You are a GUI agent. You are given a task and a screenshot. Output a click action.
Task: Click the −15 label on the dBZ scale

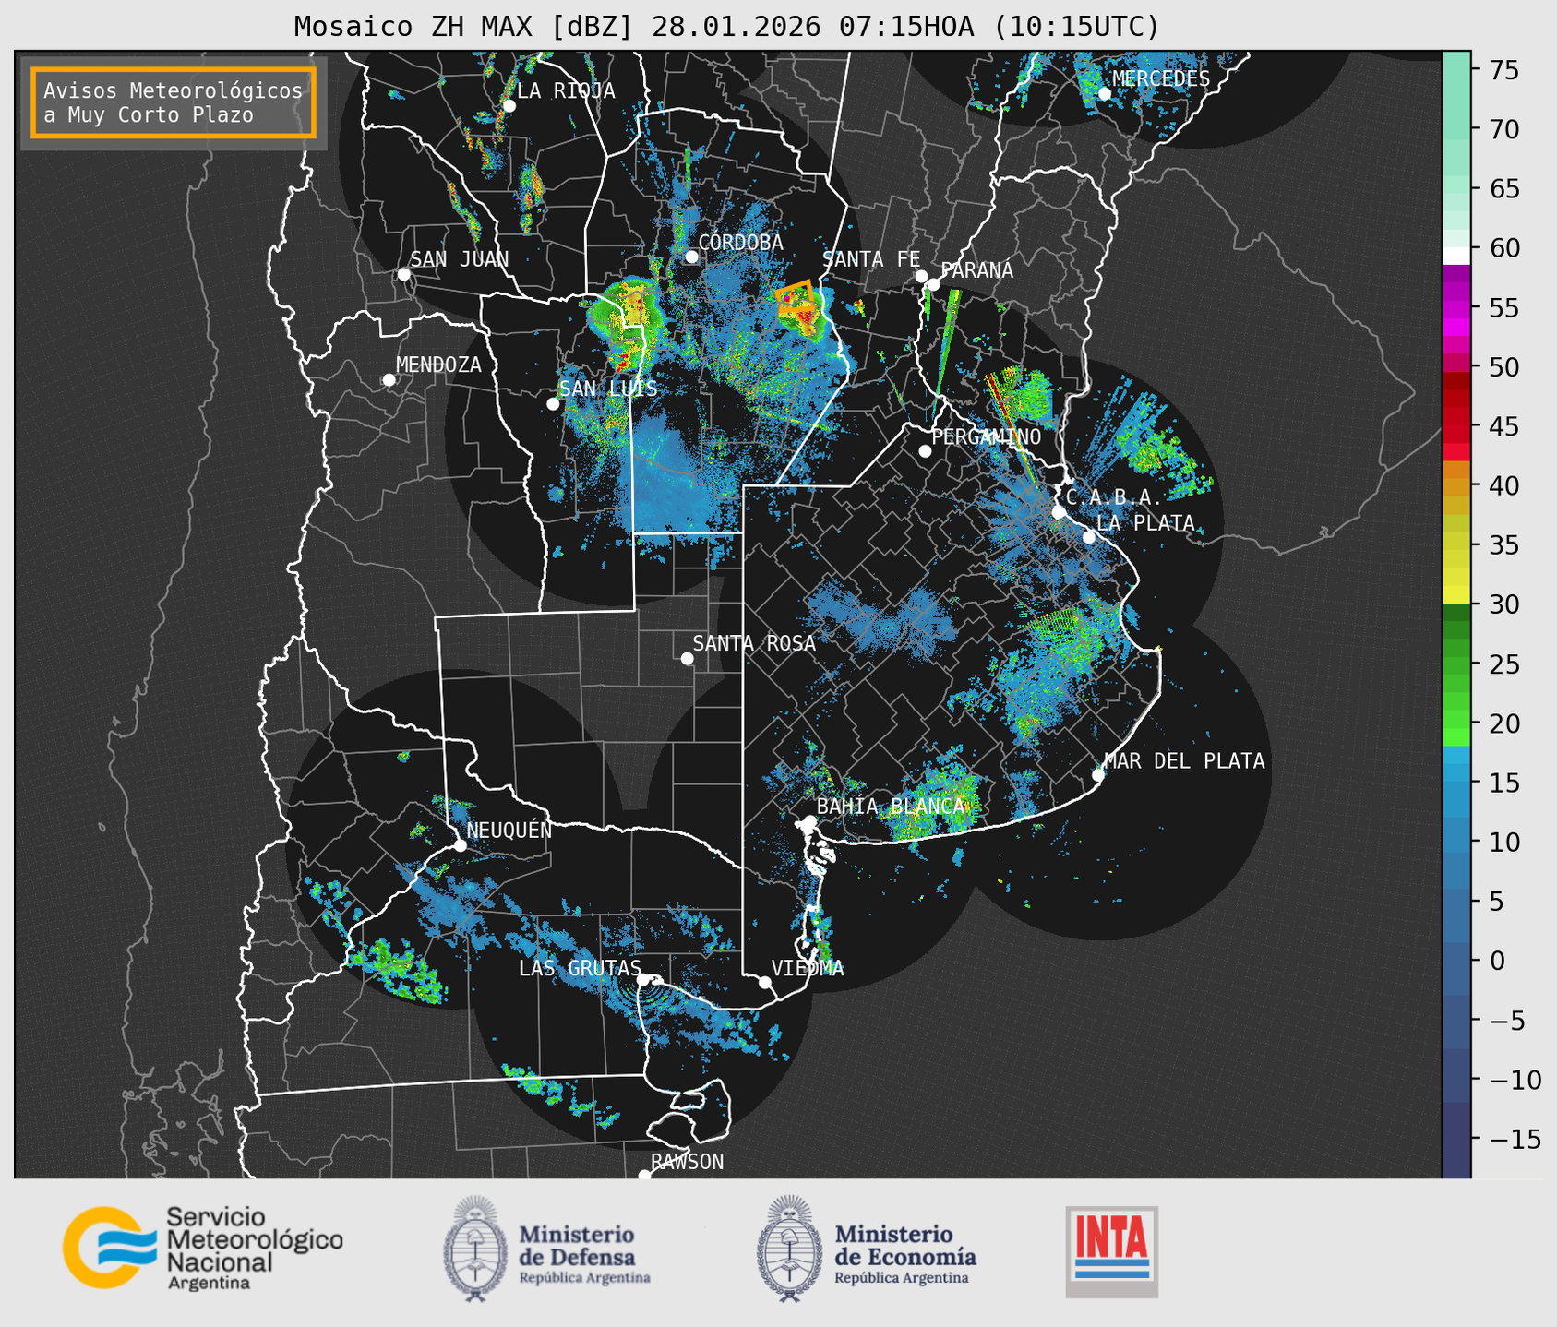pyautogui.click(x=1515, y=1139)
